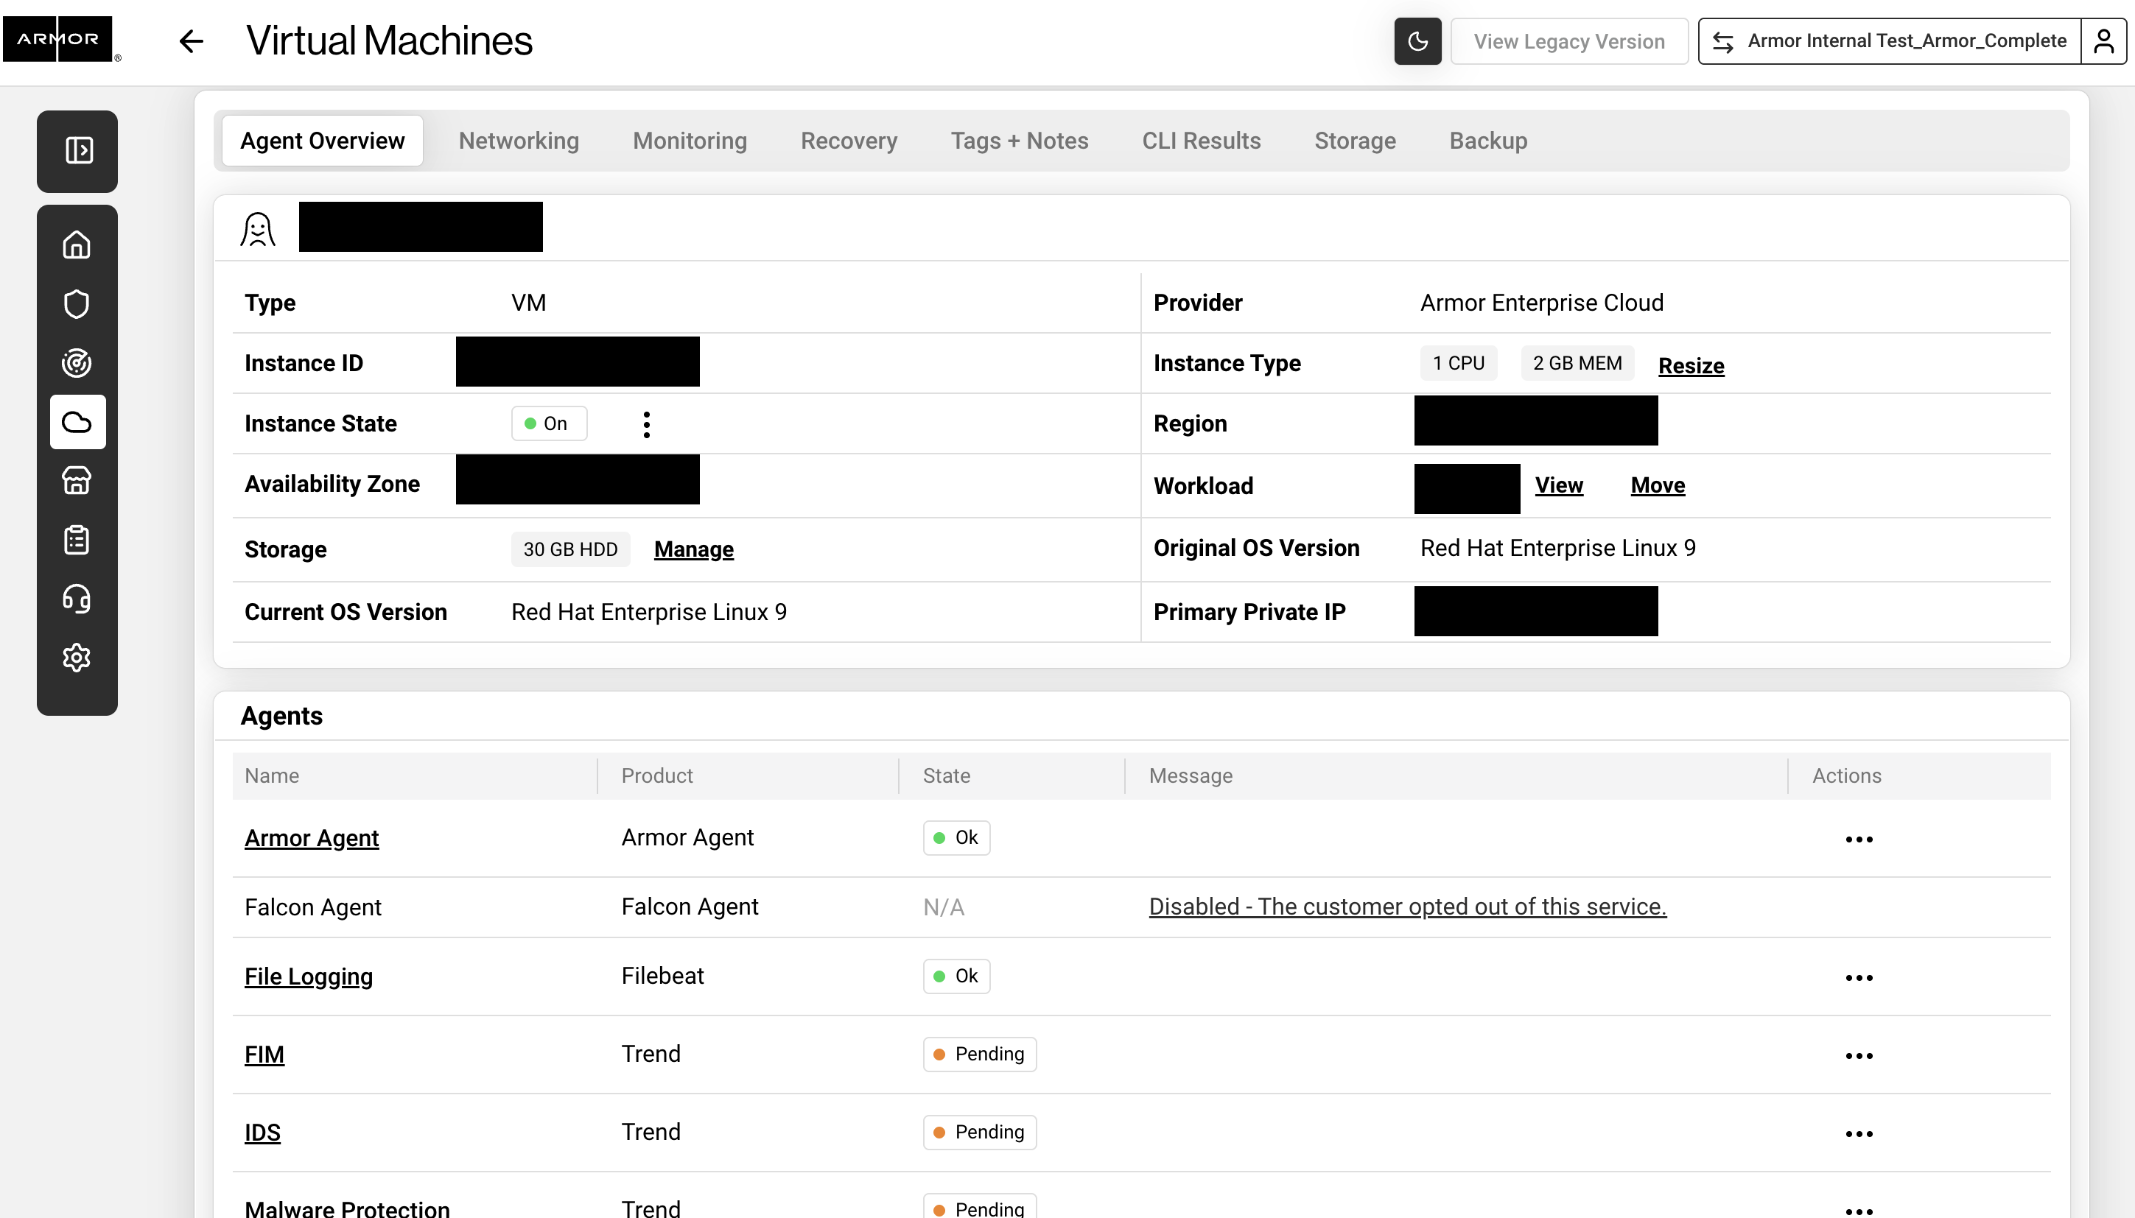The height and width of the screenshot is (1218, 2135).
Task: Open actions menu for File Logging row
Action: pos(1858,978)
